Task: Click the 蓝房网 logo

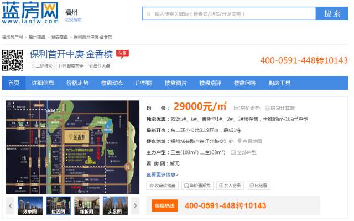Action: click(x=30, y=12)
